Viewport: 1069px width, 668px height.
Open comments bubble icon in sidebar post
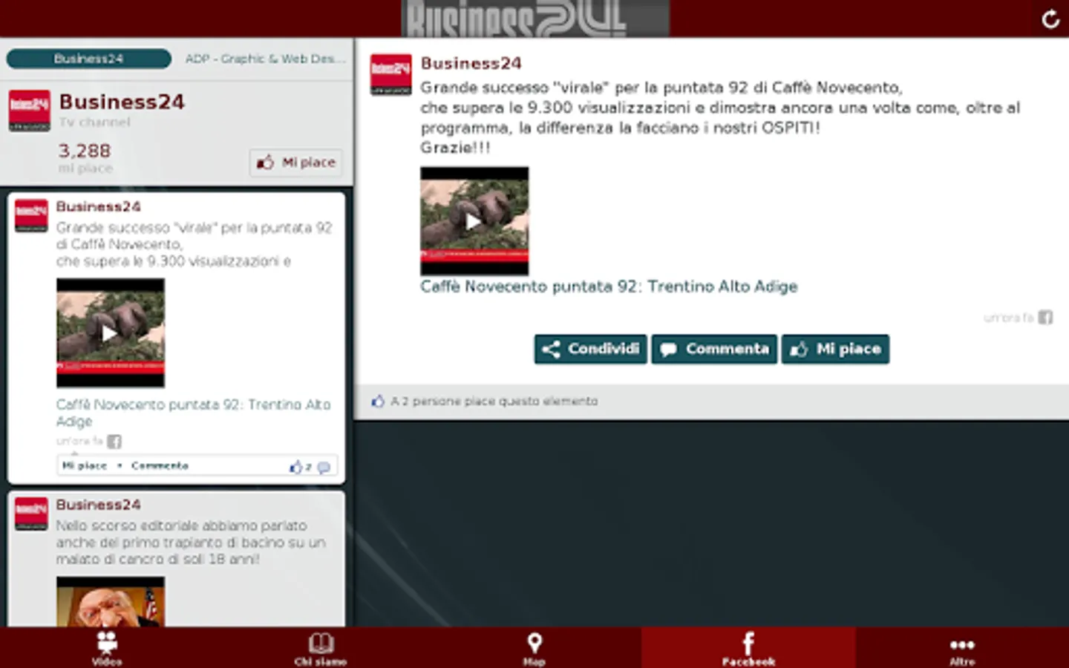[324, 468]
